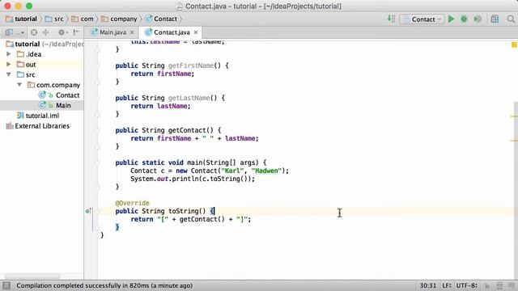Click cursor position 30:31 in status bar
Image resolution: width=518 pixels, height=291 pixels.
428,285
